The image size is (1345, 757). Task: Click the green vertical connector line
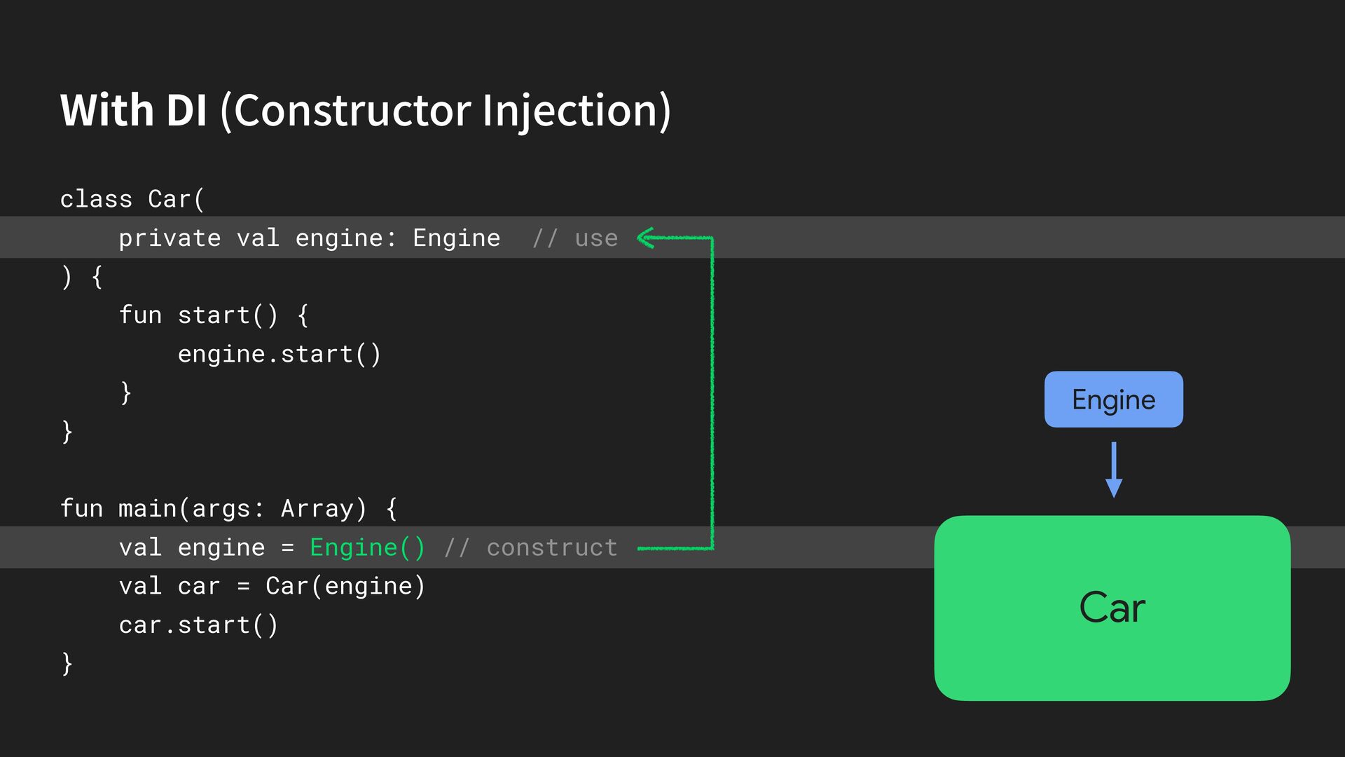coord(712,393)
